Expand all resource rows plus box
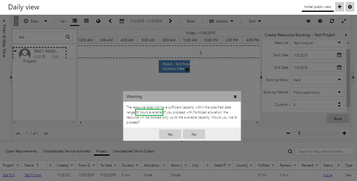The image size is (357, 181). [16, 19]
